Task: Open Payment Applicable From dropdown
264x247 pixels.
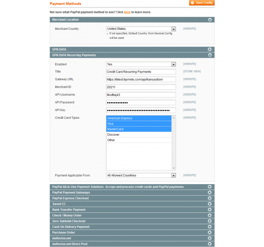Action: tap(141, 175)
